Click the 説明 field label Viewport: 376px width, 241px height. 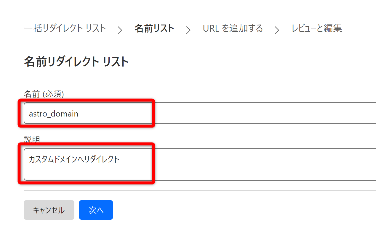click(x=32, y=140)
